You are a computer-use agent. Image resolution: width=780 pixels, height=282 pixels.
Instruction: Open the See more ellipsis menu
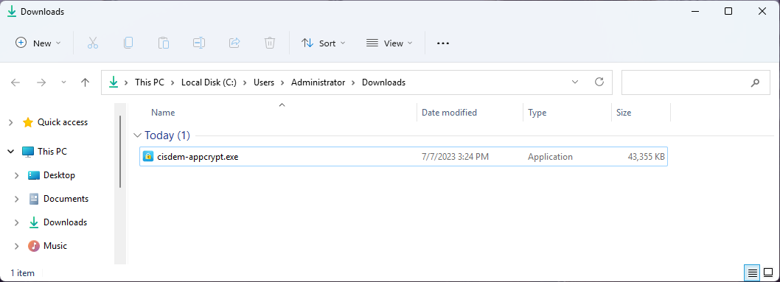443,43
